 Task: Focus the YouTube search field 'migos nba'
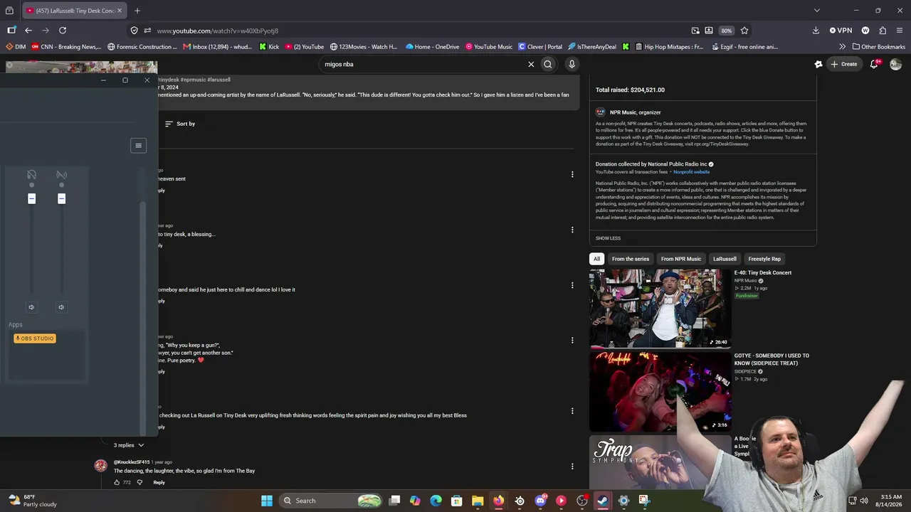[x=423, y=64]
